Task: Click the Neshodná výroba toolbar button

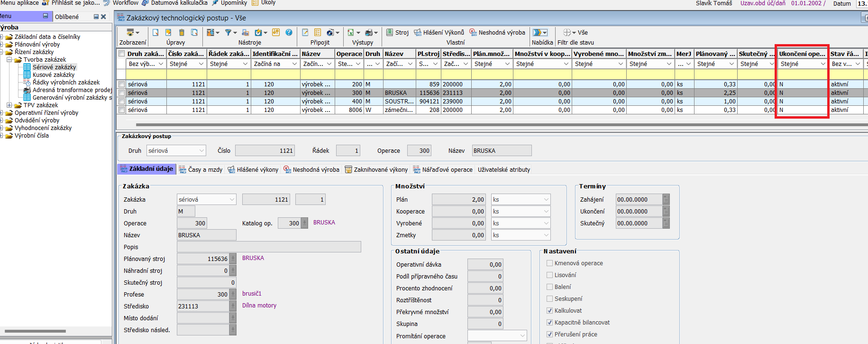Action: coord(497,32)
